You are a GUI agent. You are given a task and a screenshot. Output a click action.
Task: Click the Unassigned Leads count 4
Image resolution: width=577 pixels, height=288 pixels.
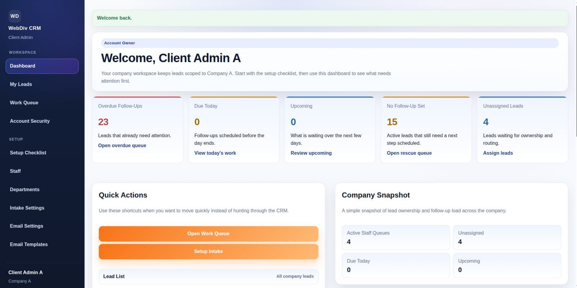coord(486,122)
